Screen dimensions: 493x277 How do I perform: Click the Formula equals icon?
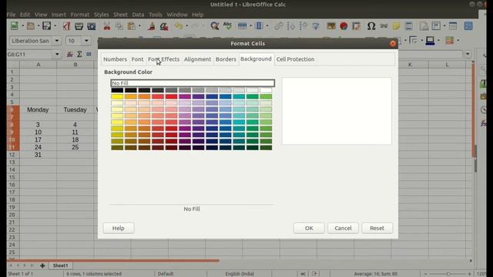click(x=89, y=55)
